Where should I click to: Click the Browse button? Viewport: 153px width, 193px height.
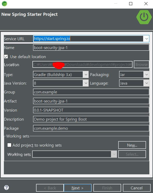pos(141,64)
